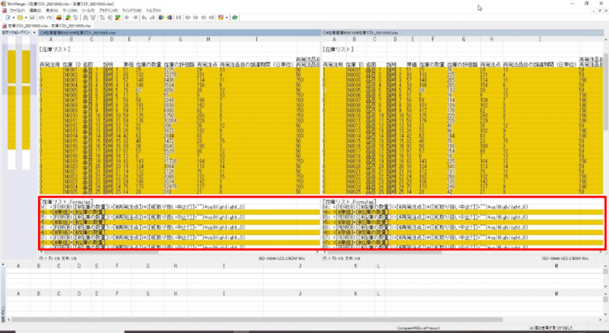
Task: Click the green Refresh toolbar icon
Action: pos(234,18)
